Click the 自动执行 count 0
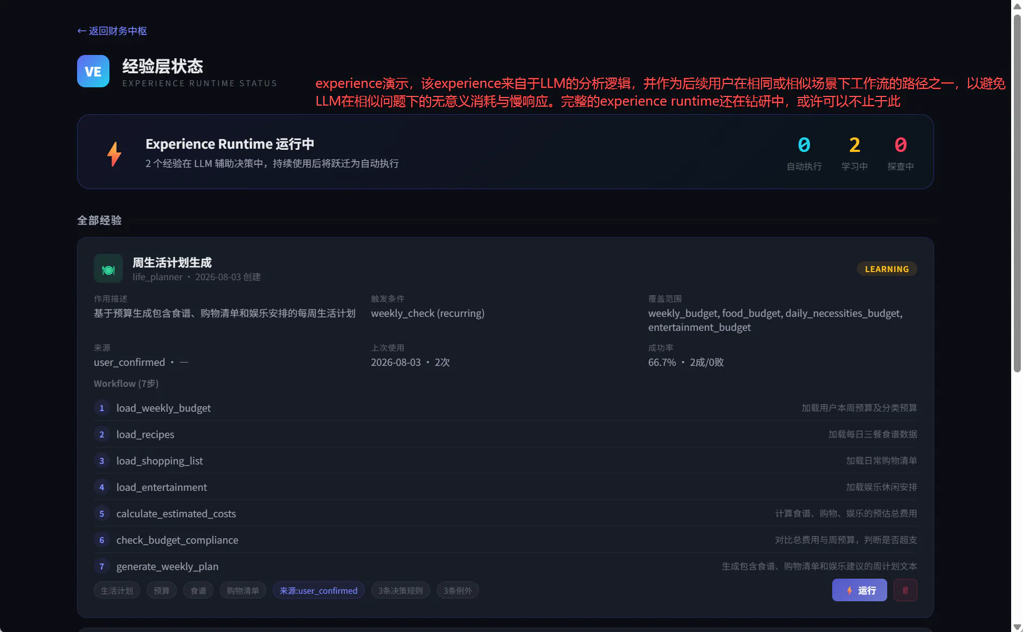 pyautogui.click(x=804, y=144)
